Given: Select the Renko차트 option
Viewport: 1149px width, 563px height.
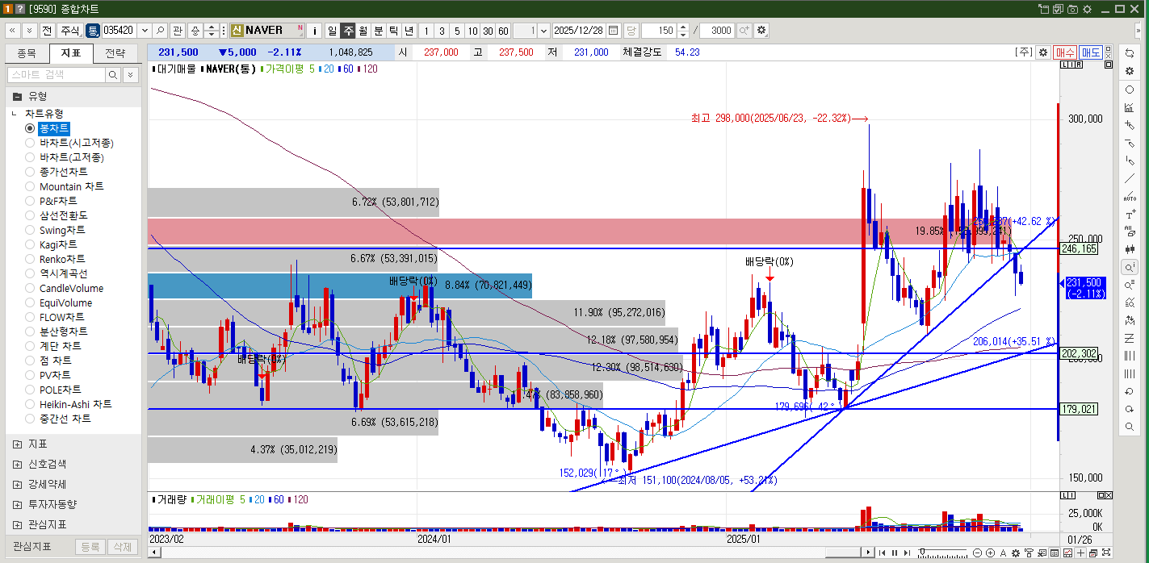Looking at the screenshot, I should click(x=30, y=259).
